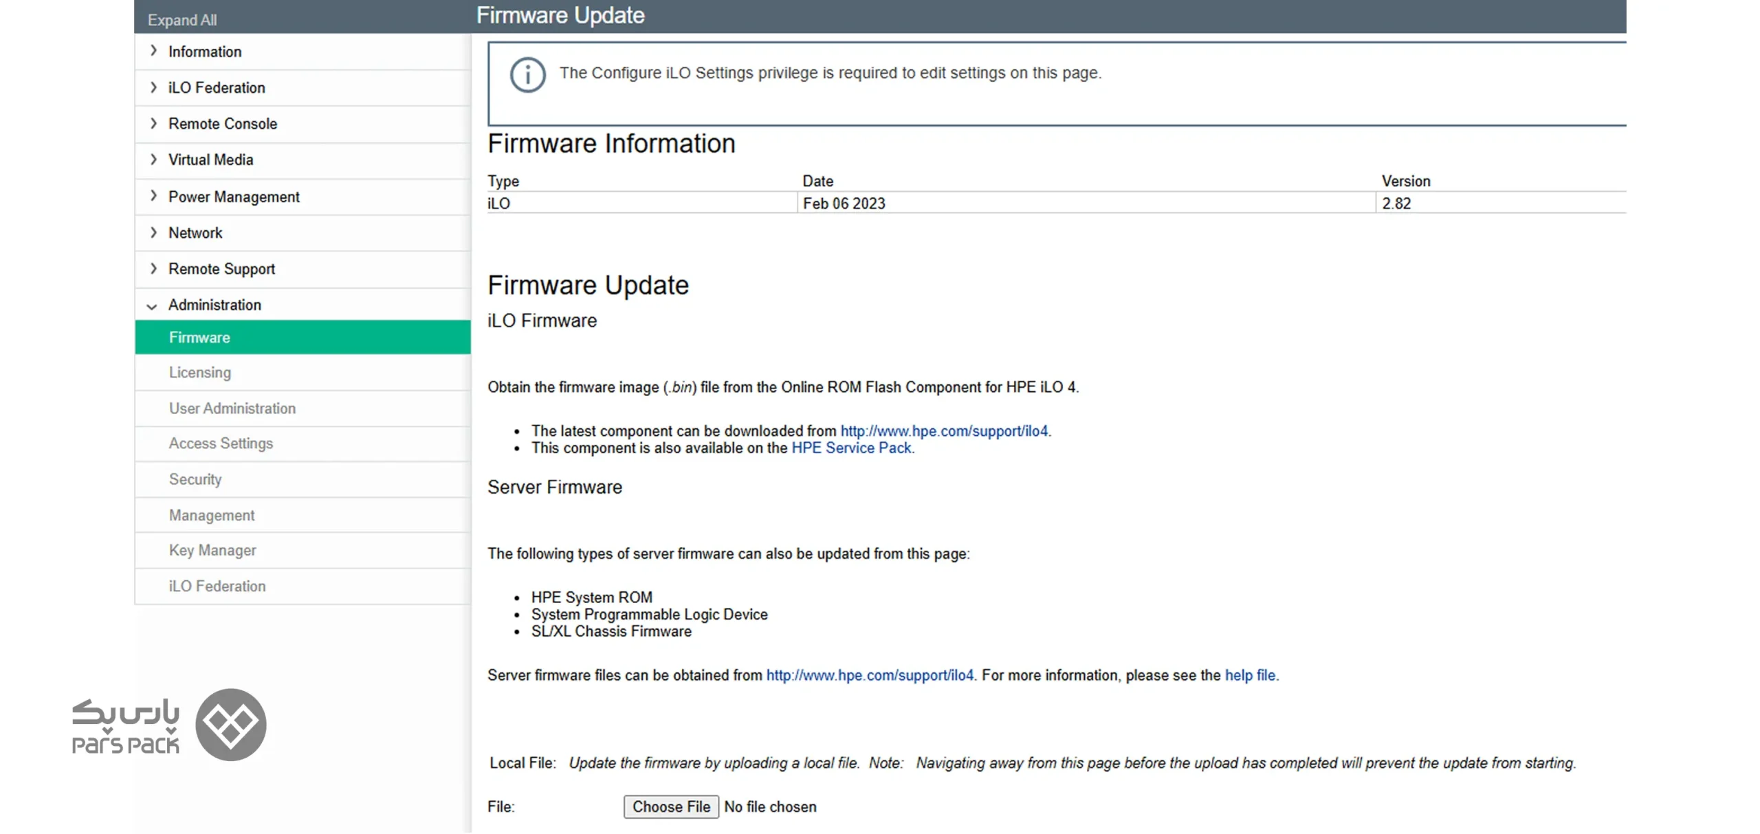Image resolution: width=1760 pixels, height=834 pixels.
Task: Follow the hpe.com/support/ilo4 link under Server Firmware
Action: coord(870,674)
